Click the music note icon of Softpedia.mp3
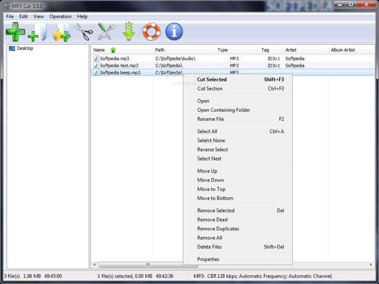 96,59
